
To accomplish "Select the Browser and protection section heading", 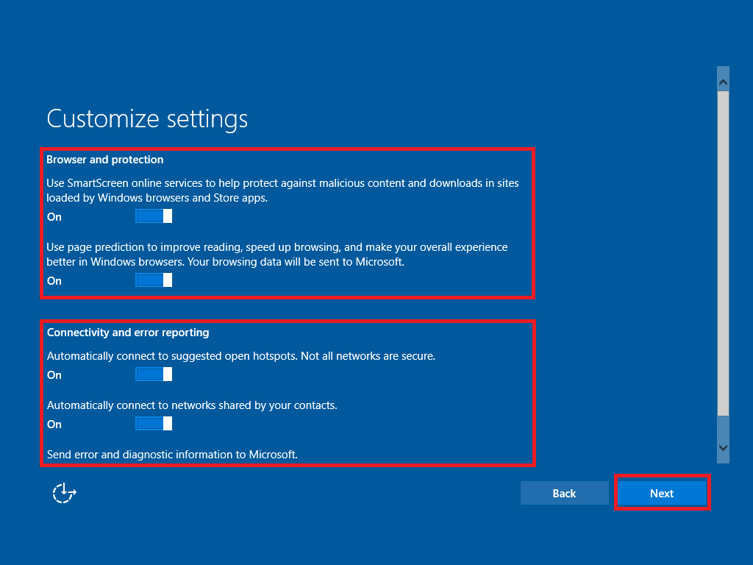I will 104,159.
